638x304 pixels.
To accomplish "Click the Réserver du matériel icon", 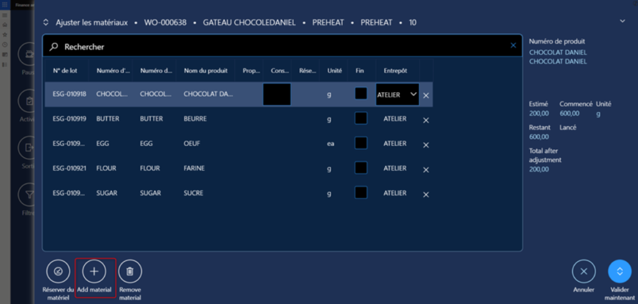I will tap(58, 271).
